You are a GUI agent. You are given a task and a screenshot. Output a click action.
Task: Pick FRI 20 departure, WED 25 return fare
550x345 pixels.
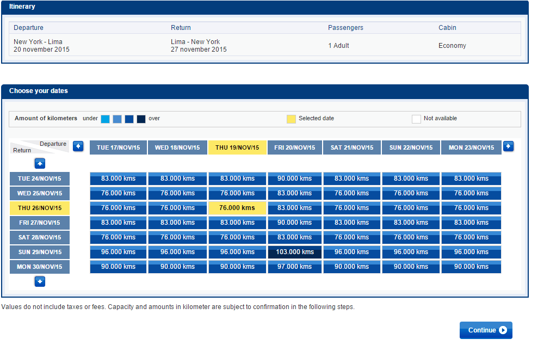tap(295, 193)
